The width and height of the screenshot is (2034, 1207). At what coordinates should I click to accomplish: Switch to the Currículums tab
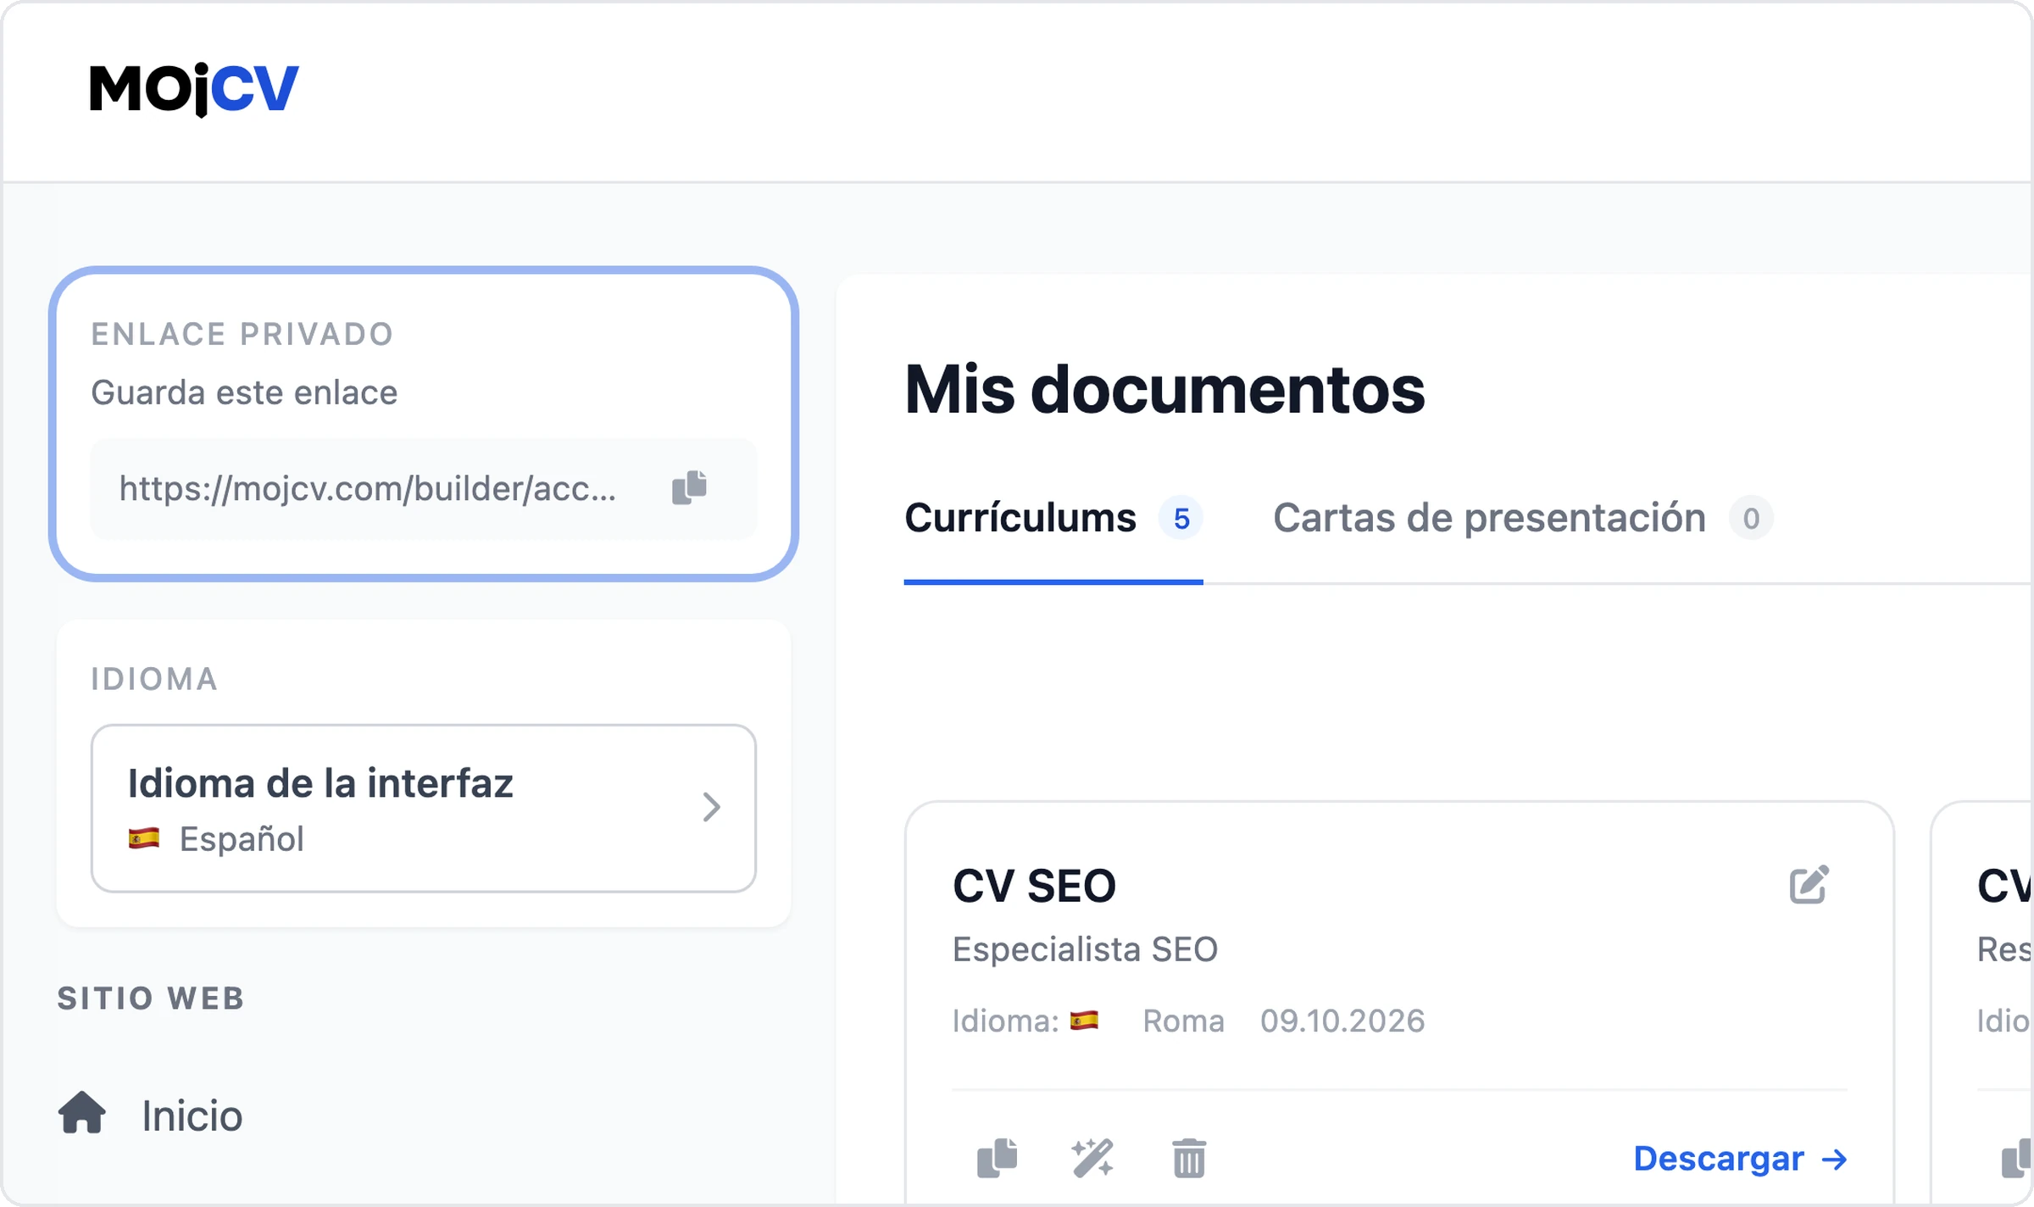[x=1053, y=518]
